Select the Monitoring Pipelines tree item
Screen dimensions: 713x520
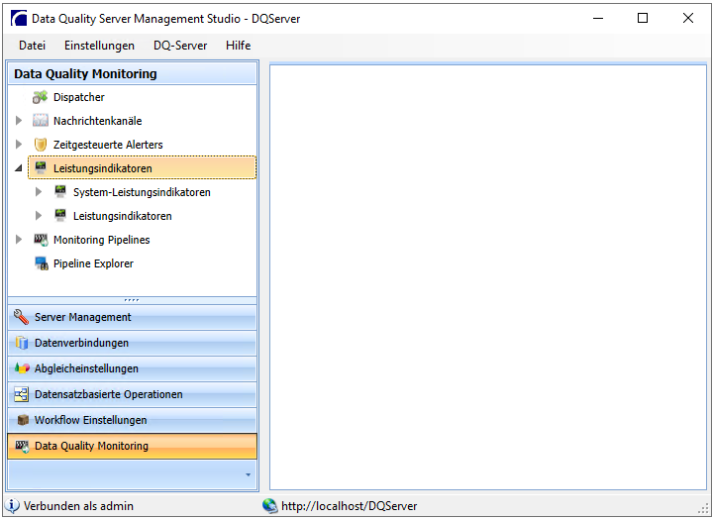click(x=101, y=240)
